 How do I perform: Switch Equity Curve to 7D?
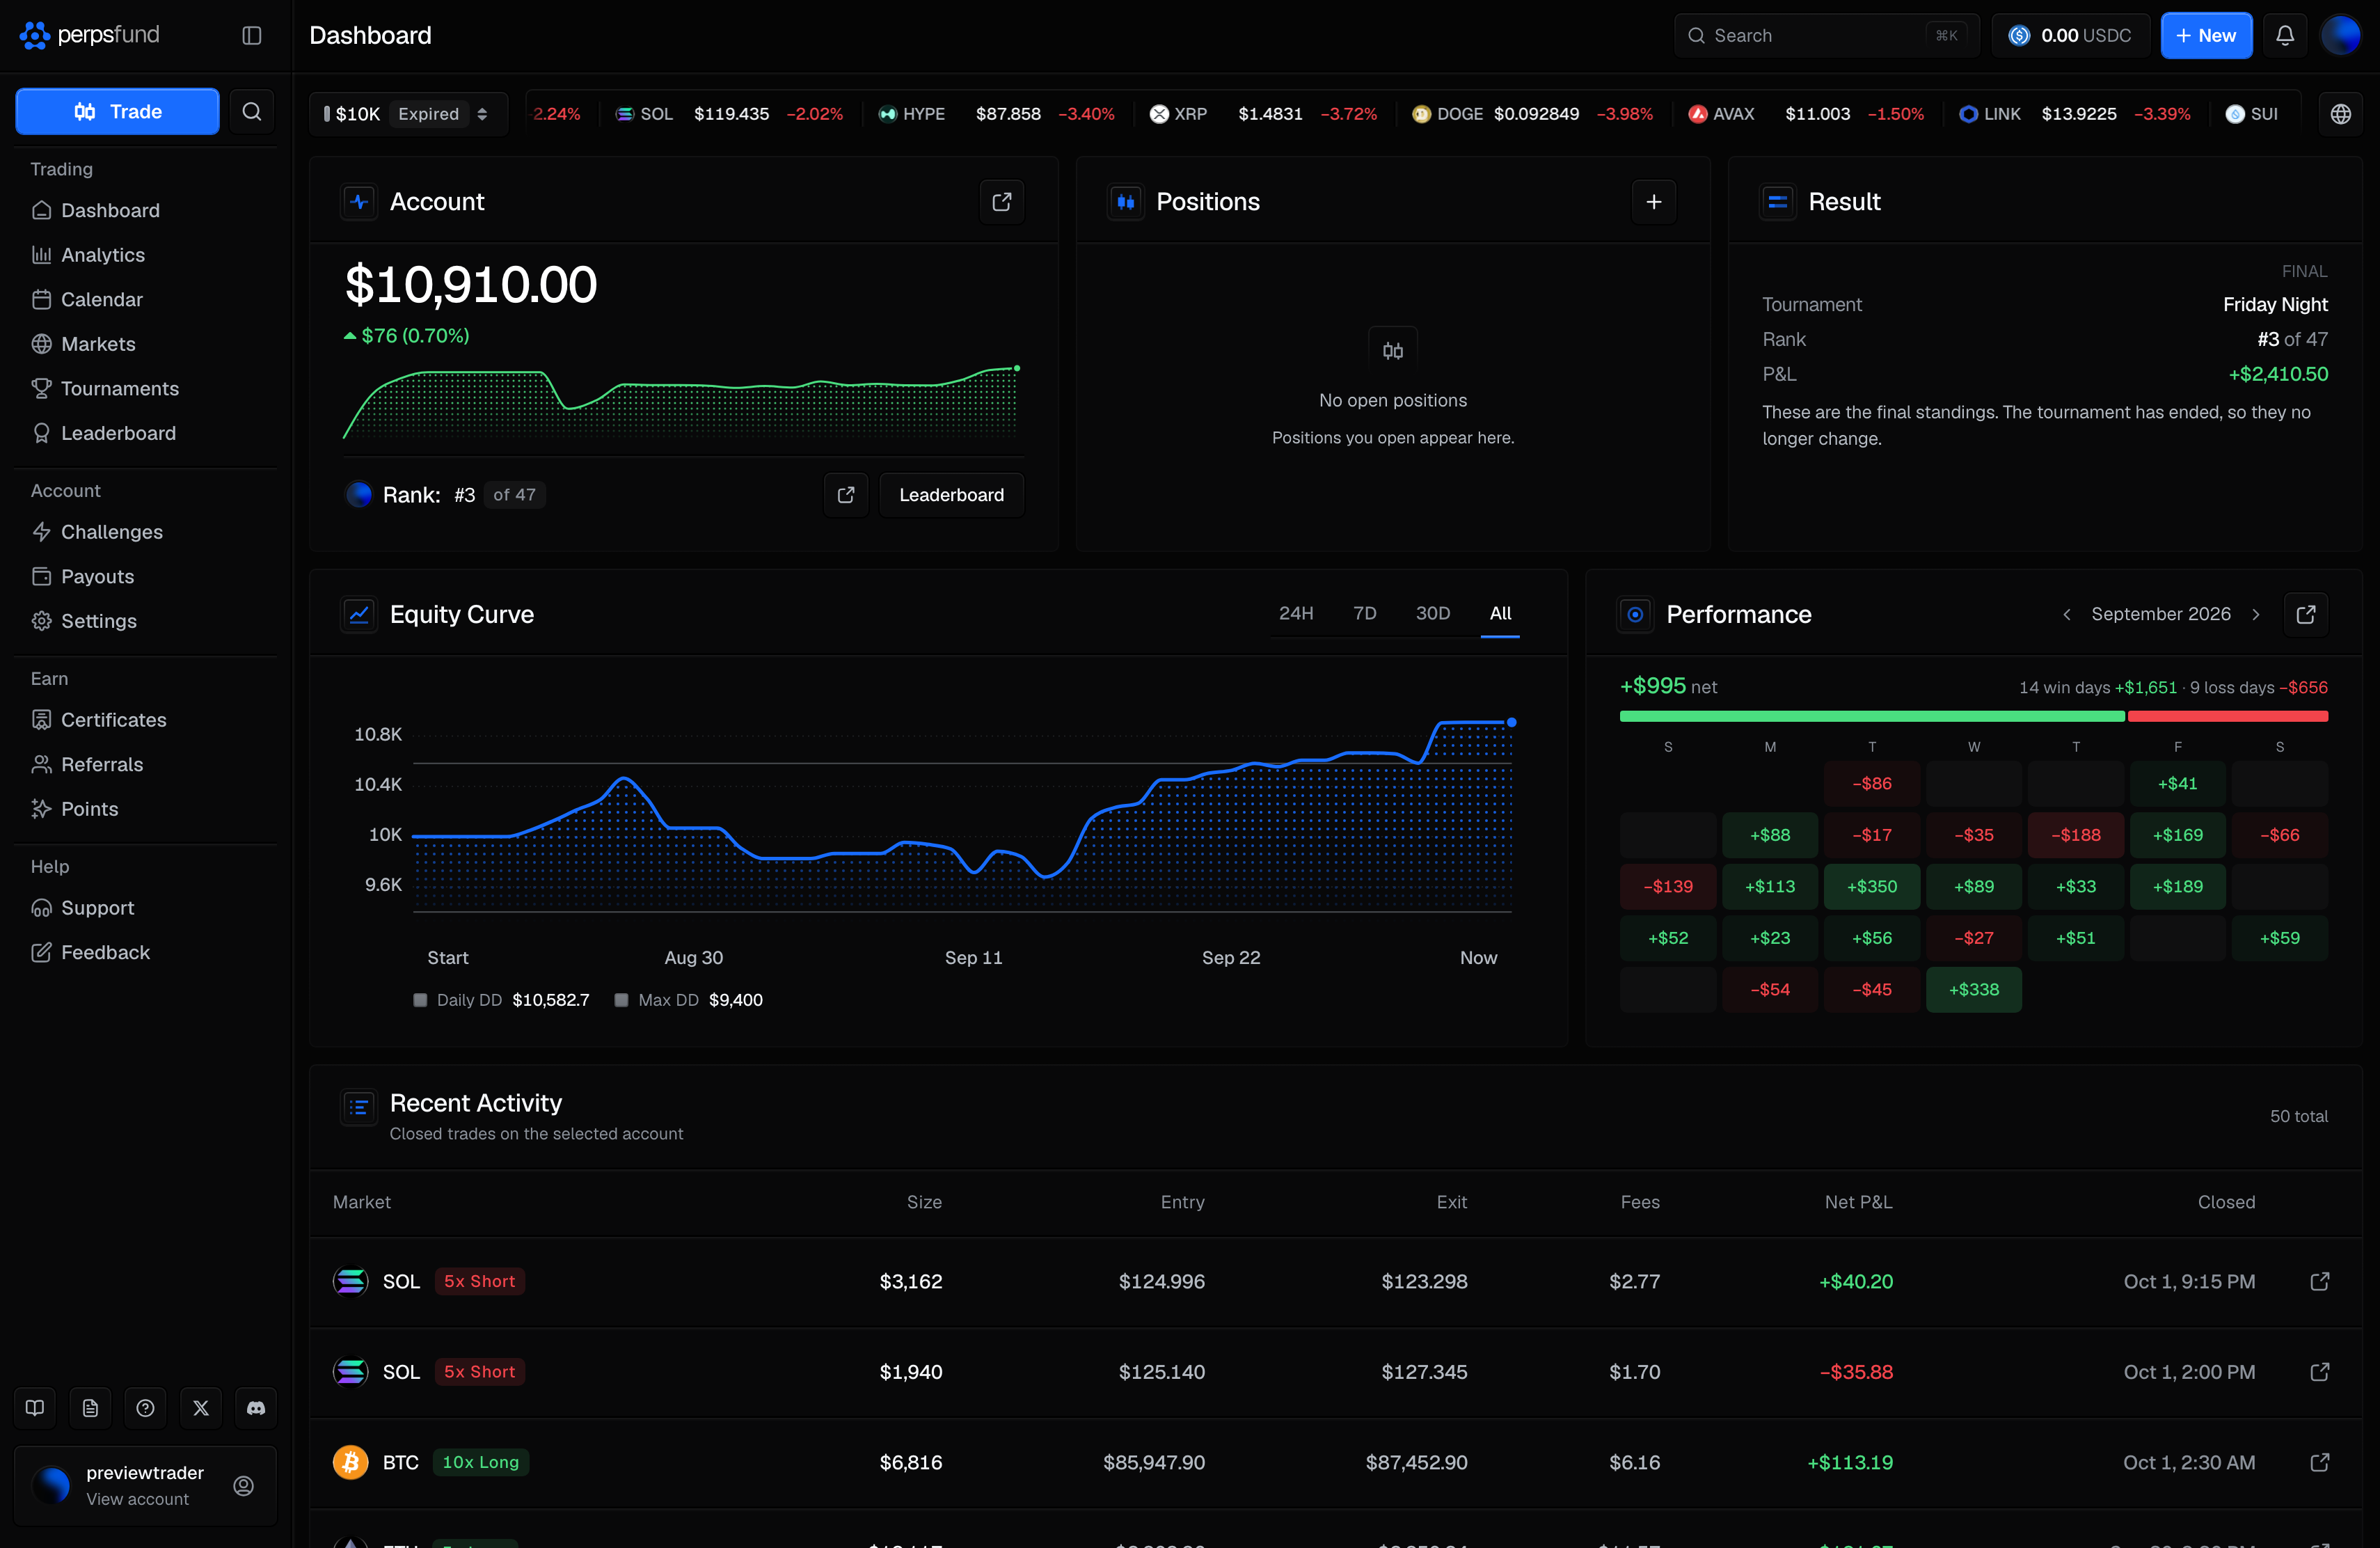coord(1365,613)
